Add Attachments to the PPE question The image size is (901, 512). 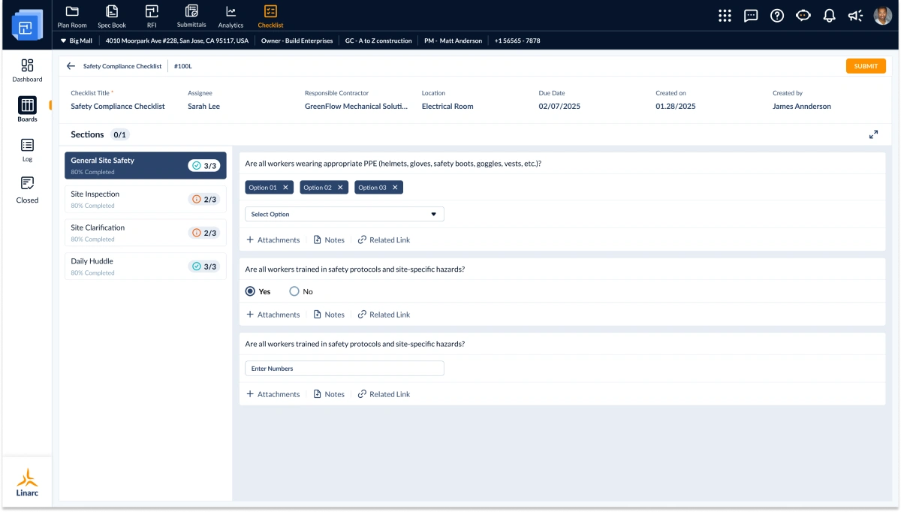click(x=273, y=240)
